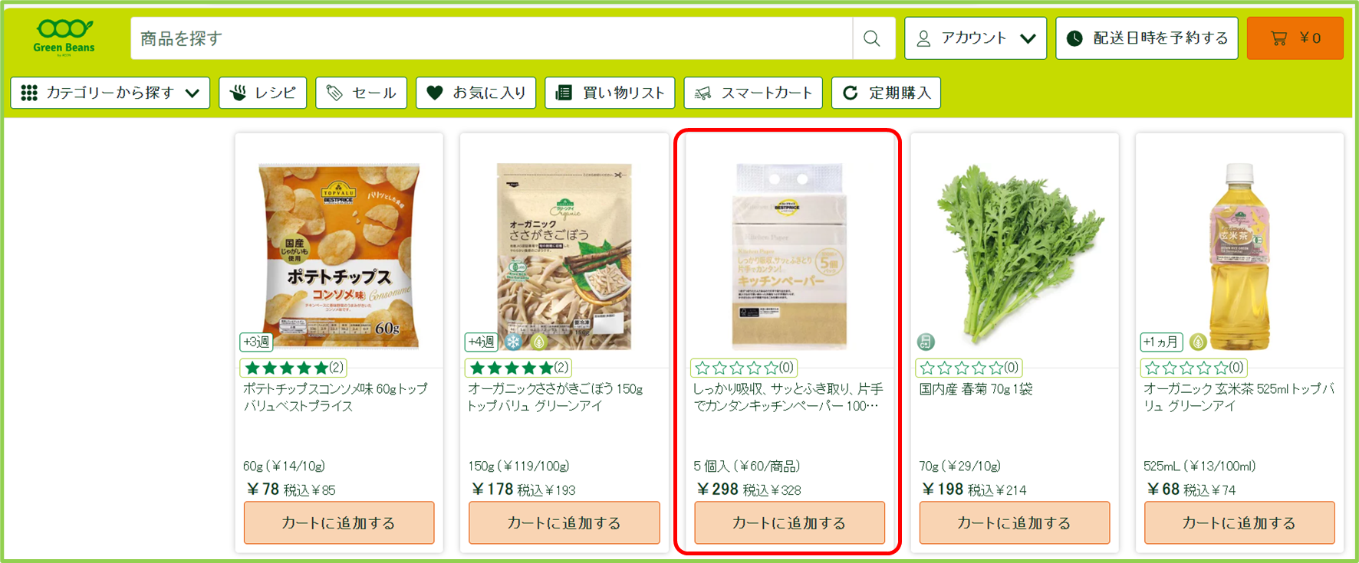Click the frozen snowflake badge on the organic burdock item

pyautogui.click(x=513, y=342)
